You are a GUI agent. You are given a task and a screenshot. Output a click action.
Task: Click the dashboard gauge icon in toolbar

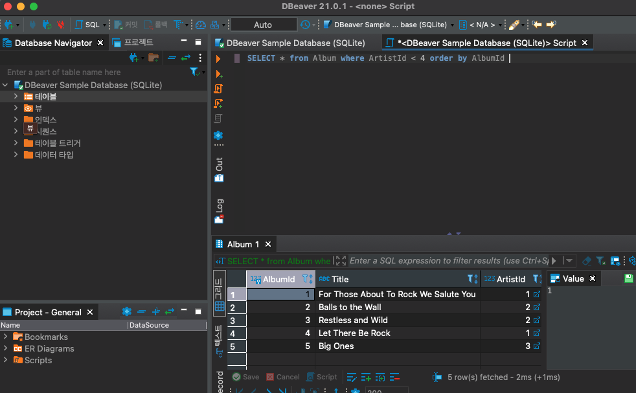[201, 25]
